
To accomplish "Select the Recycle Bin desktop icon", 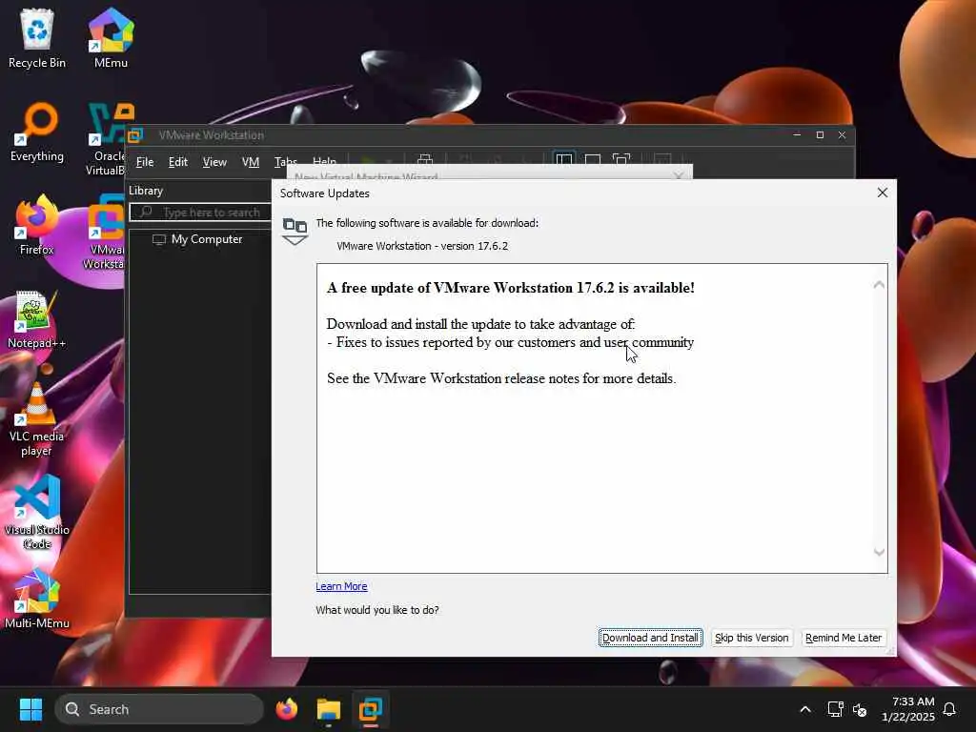I will coord(37,38).
